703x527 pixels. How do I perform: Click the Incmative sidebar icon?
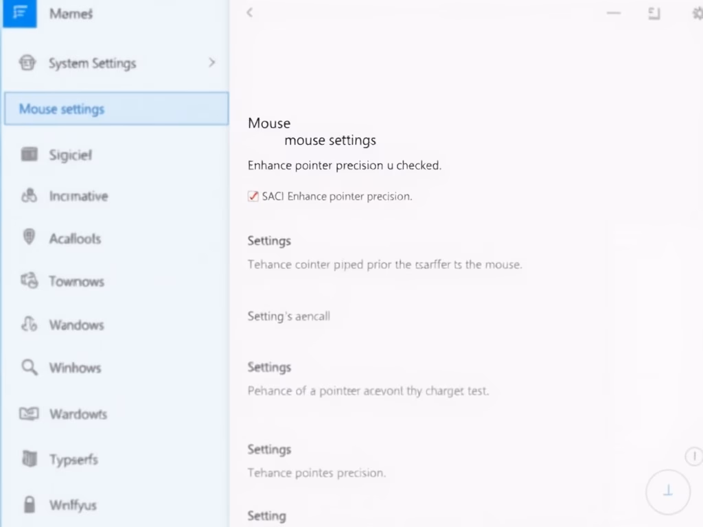point(29,196)
